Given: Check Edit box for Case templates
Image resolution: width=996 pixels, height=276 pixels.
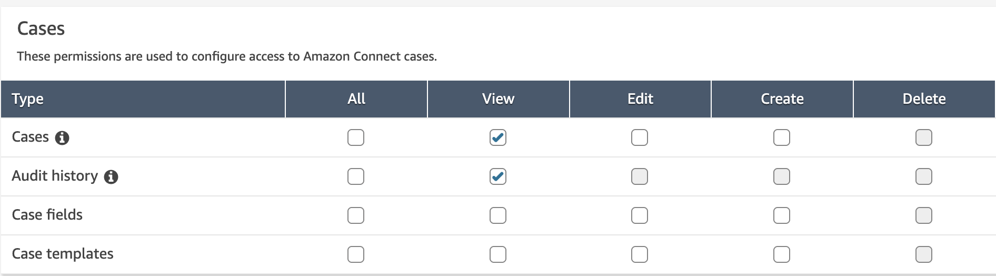Looking at the screenshot, I should click(x=640, y=254).
